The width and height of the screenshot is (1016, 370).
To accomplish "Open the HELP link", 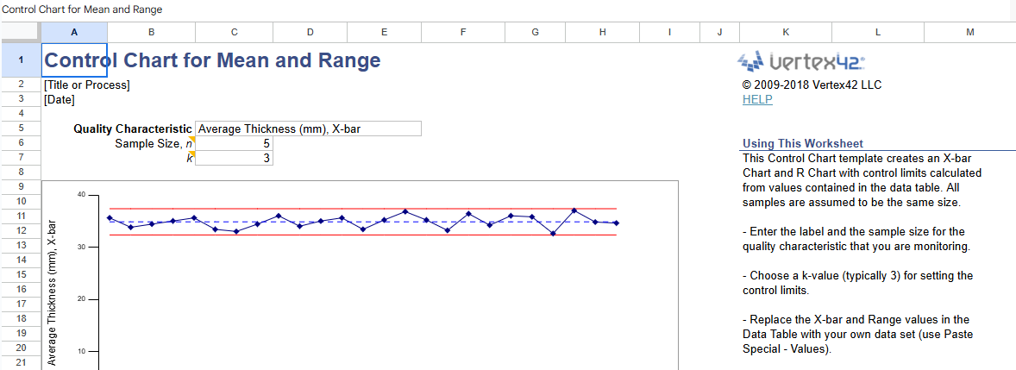I will point(757,99).
